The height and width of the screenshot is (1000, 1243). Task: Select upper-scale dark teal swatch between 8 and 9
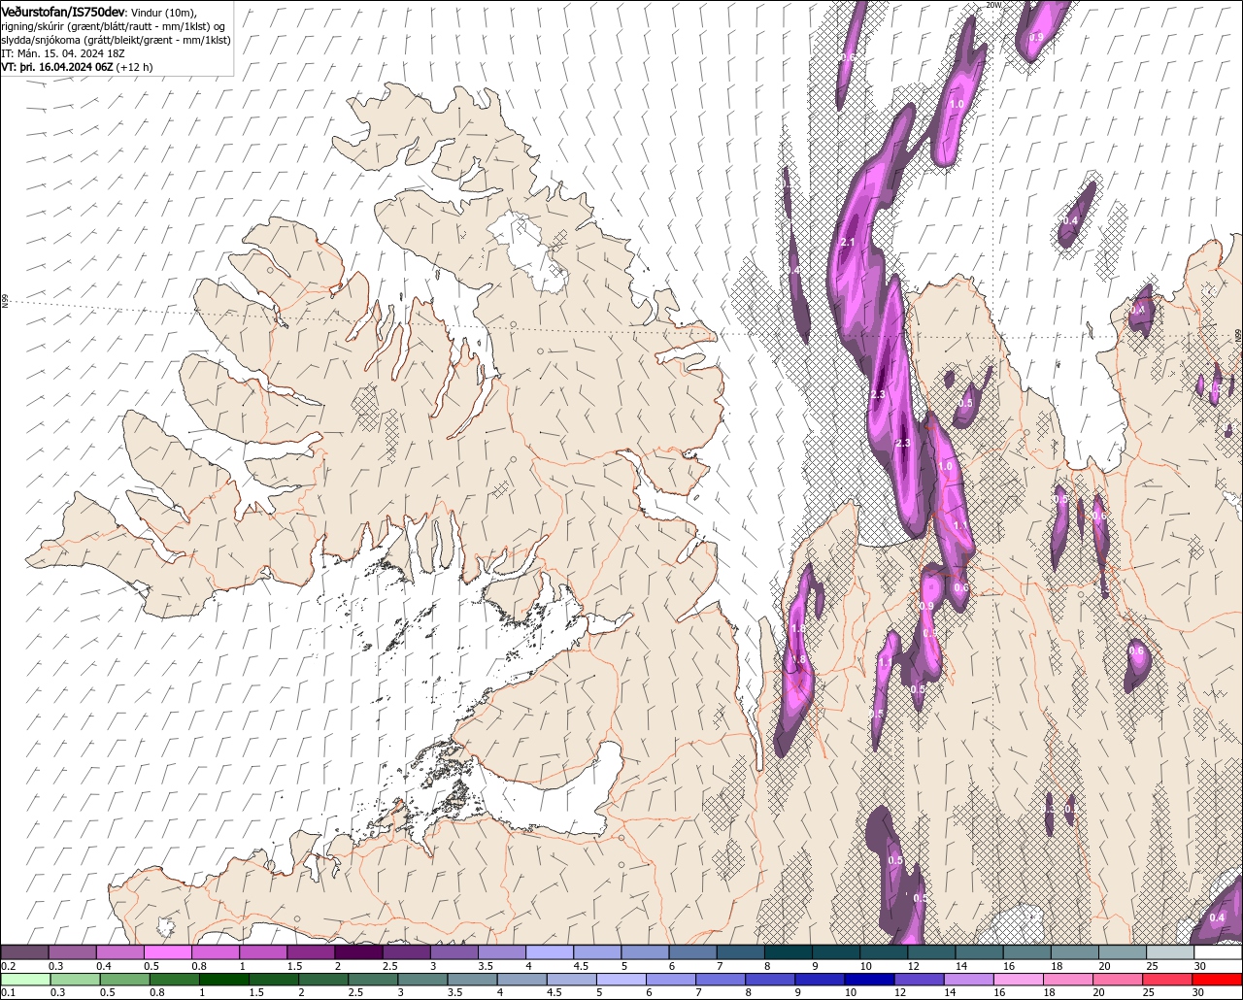[788, 952]
